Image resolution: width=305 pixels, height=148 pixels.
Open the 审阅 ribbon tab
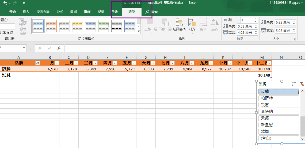point(87,12)
